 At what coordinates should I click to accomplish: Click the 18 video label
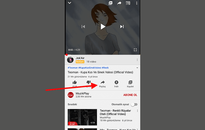coord(91,62)
